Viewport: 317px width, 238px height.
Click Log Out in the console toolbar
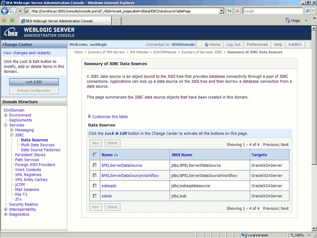pos(233,44)
